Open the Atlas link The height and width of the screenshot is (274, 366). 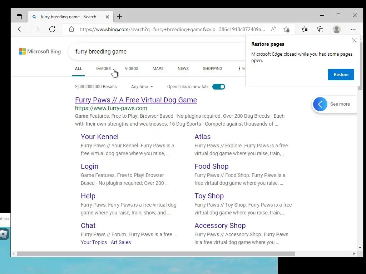(203, 137)
